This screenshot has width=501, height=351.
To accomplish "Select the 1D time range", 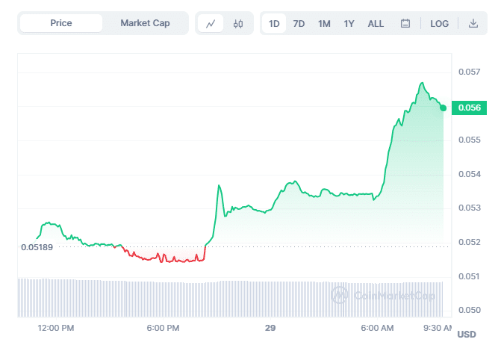I will 274,24.
